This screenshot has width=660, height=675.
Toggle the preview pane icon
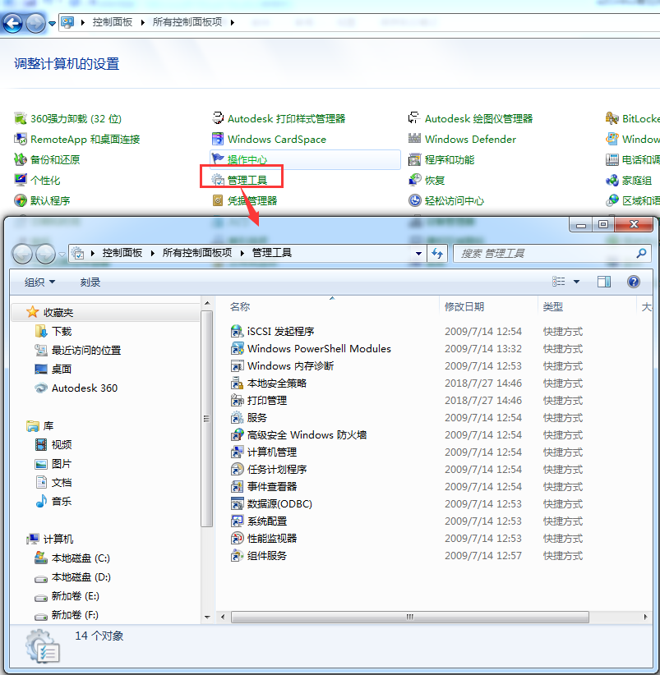pos(604,282)
